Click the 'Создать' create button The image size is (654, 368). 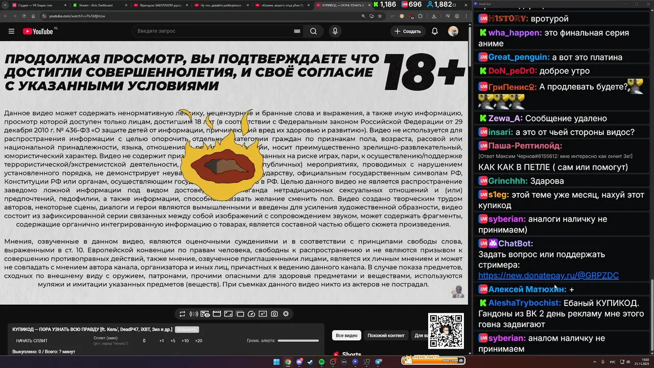pyautogui.click(x=407, y=31)
